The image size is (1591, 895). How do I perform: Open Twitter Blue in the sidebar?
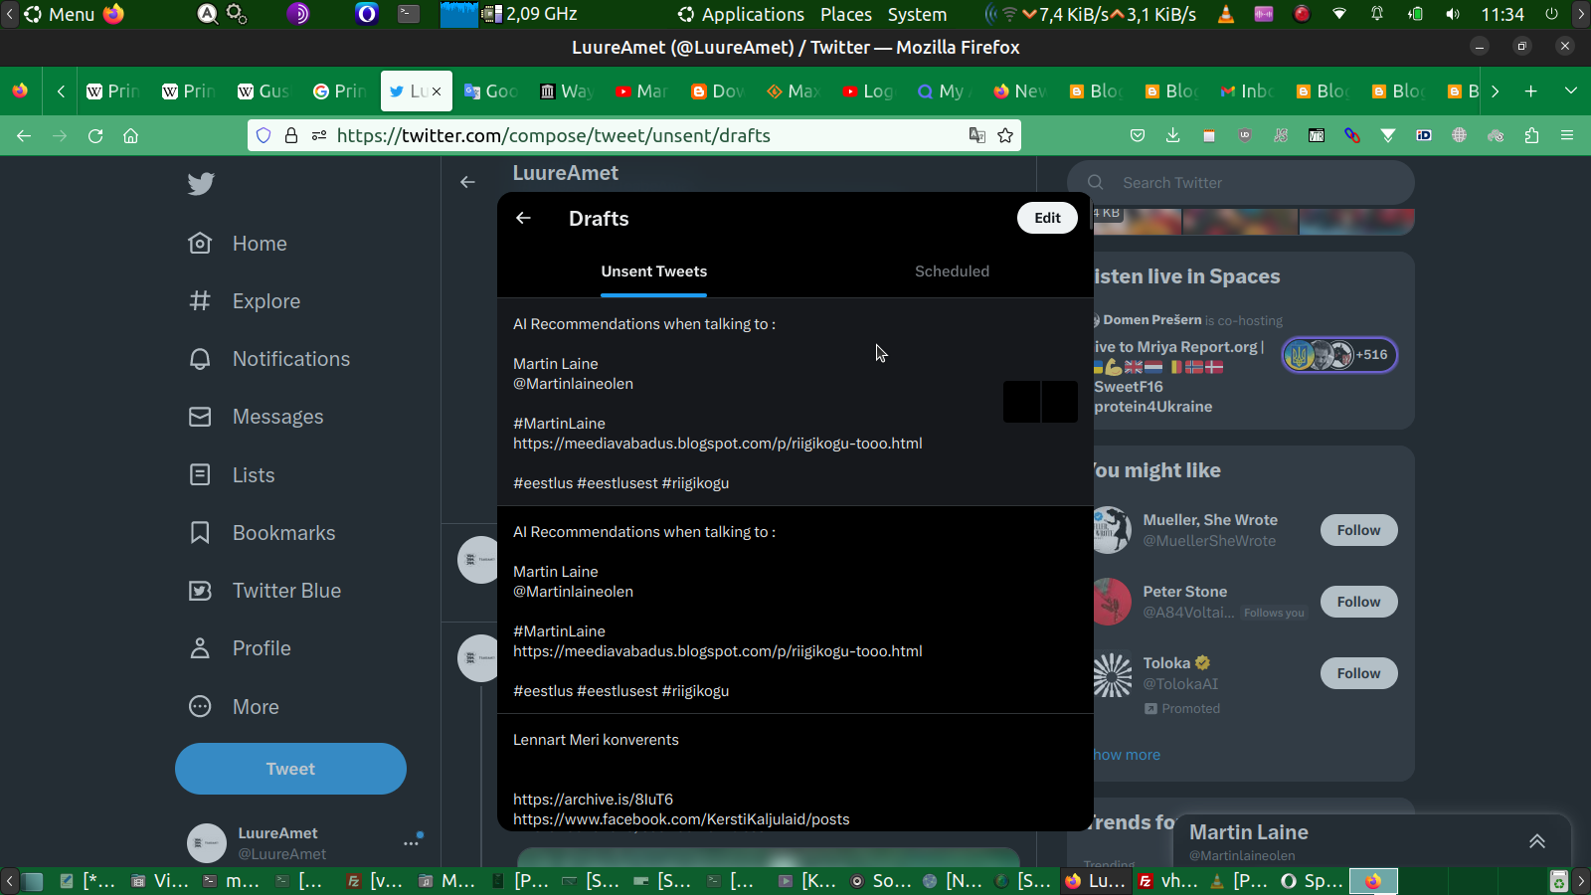265,591
